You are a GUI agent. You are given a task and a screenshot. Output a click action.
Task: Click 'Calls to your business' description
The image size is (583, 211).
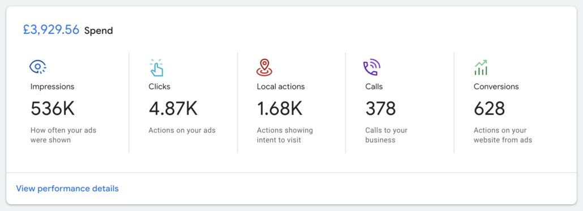click(387, 135)
